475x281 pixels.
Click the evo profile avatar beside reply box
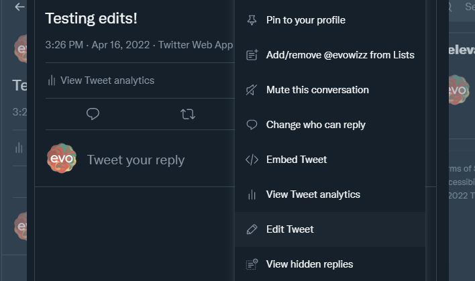click(62, 158)
